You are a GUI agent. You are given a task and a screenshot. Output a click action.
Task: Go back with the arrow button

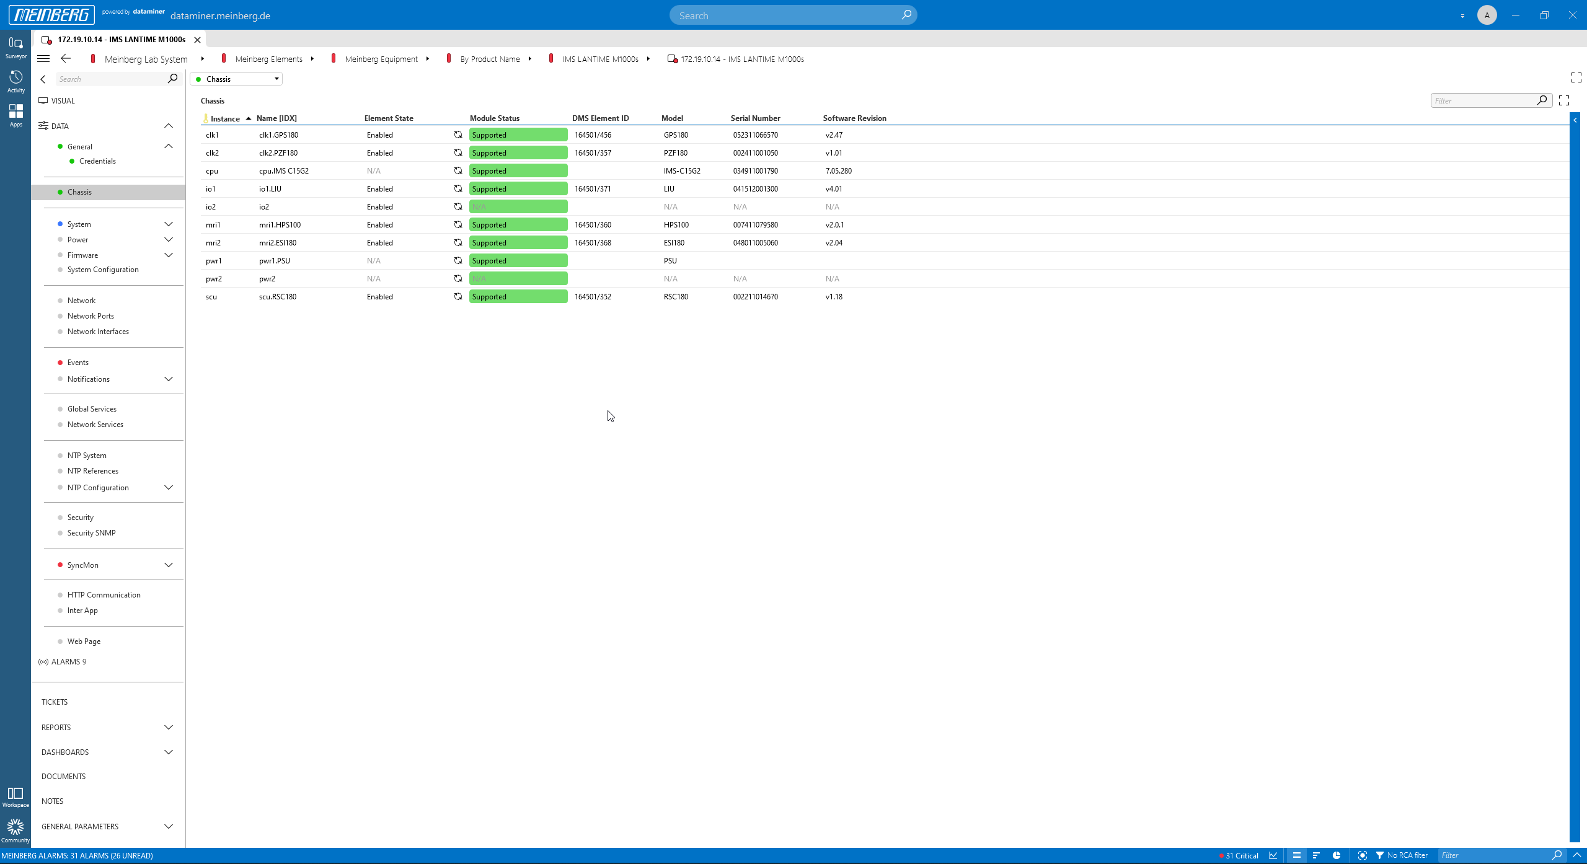tap(66, 58)
